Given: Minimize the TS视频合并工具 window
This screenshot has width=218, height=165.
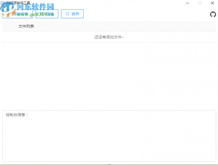Looking at the screenshot, I should coord(187,3).
